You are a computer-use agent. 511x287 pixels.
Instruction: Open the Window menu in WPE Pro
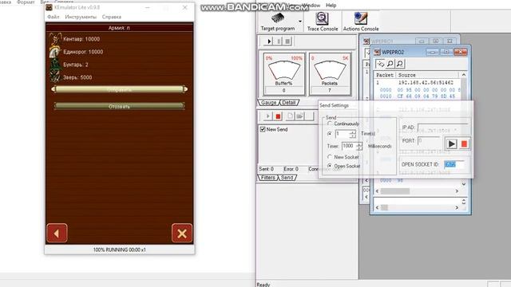pyautogui.click(x=311, y=6)
